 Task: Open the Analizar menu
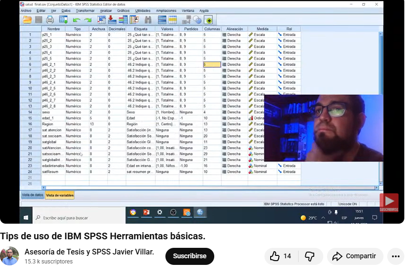tap(106, 10)
